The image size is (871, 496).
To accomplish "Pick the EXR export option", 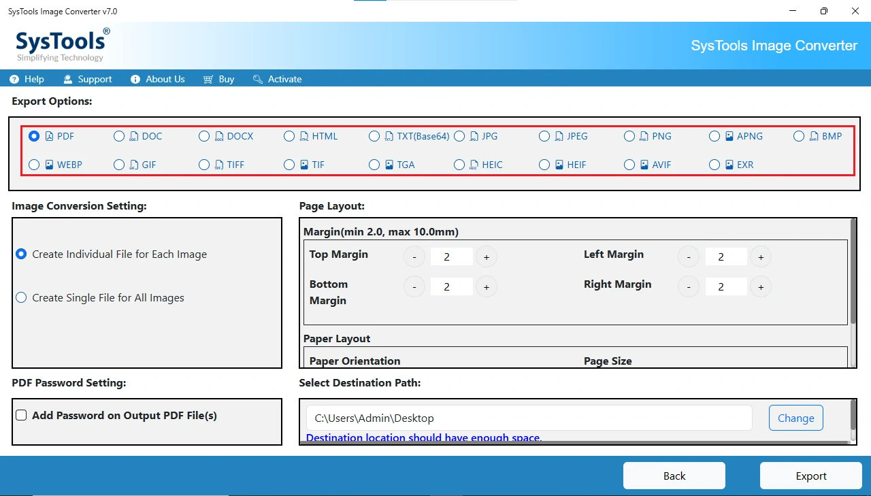I will [x=714, y=165].
